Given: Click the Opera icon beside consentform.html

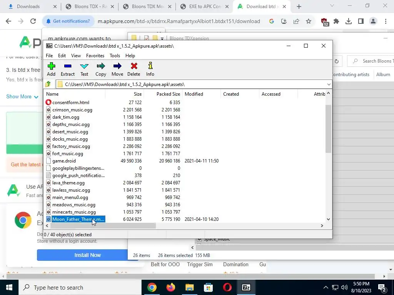Looking at the screenshot, I should pyautogui.click(x=48, y=102).
